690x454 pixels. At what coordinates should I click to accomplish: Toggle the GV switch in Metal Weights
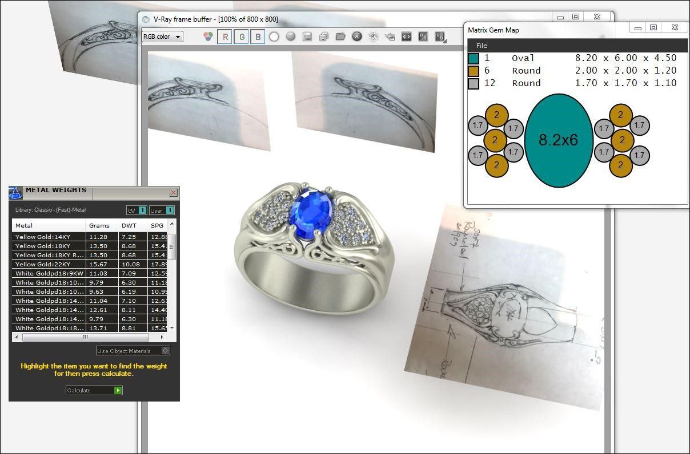(x=142, y=210)
